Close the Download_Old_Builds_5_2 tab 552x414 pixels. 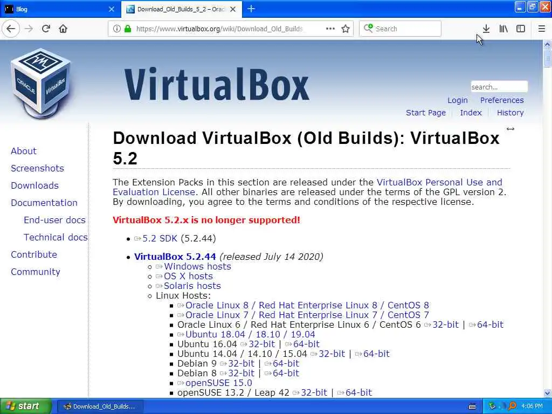[x=233, y=9]
